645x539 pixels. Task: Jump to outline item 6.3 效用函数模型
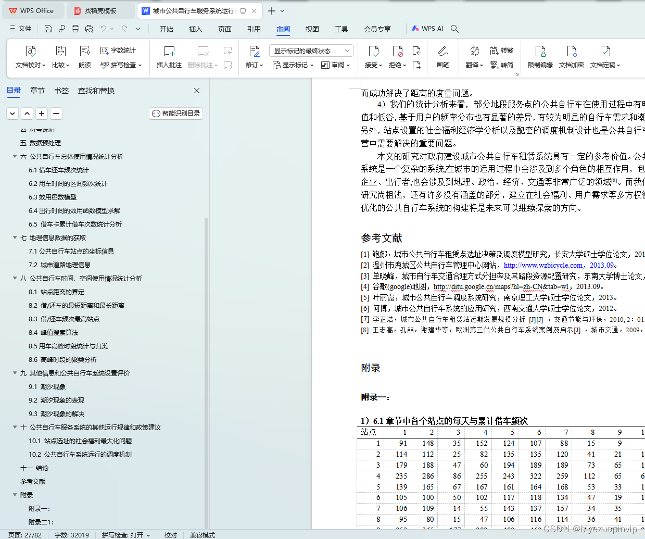tap(53, 197)
